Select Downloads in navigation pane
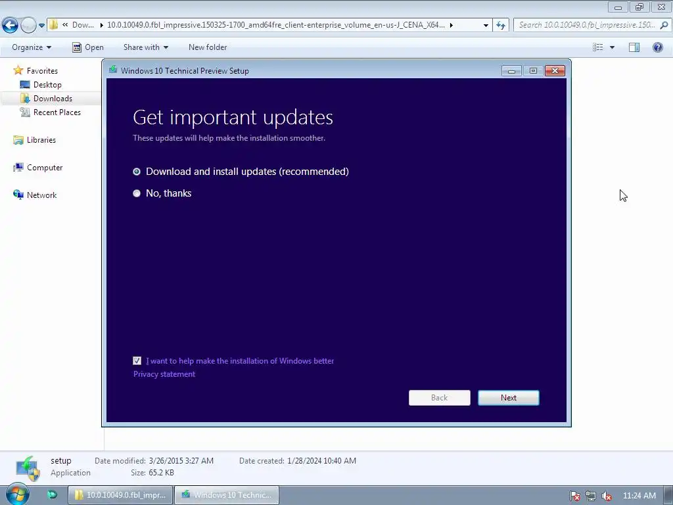 pos(53,99)
